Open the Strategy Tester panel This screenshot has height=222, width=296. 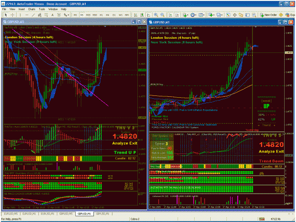click(254, 15)
